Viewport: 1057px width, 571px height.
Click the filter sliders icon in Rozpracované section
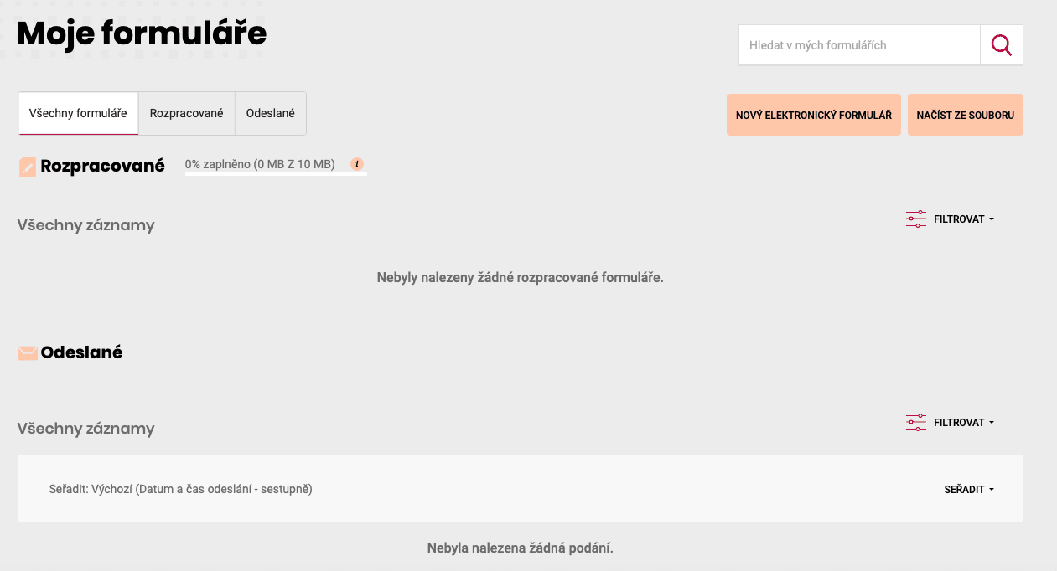pyautogui.click(x=915, y=219)
